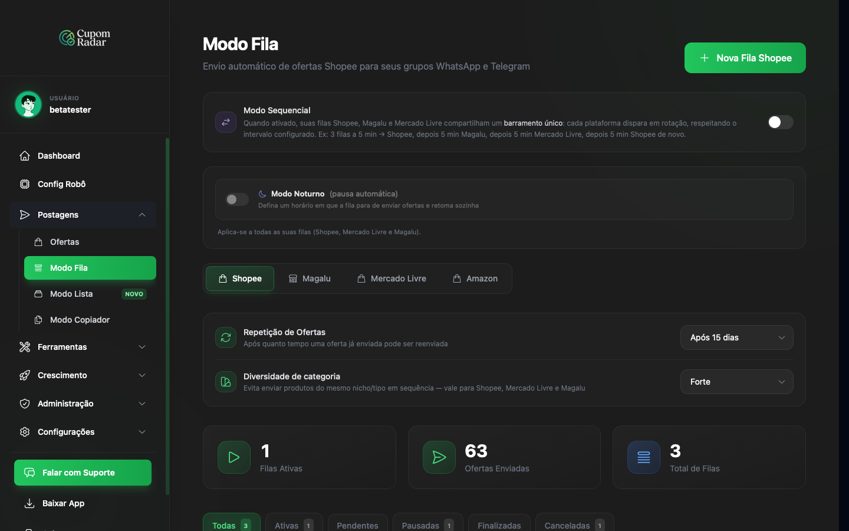Image resolution: width=849 pixels, height=531 pixels.
Task: Expand the Configurações menu section
Action: pyautogui.click(x=142, y=432)
